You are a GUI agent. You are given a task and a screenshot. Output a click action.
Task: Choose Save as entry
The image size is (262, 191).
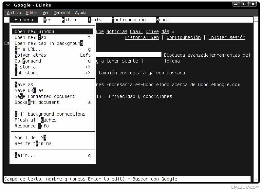(x=53, y=85)
